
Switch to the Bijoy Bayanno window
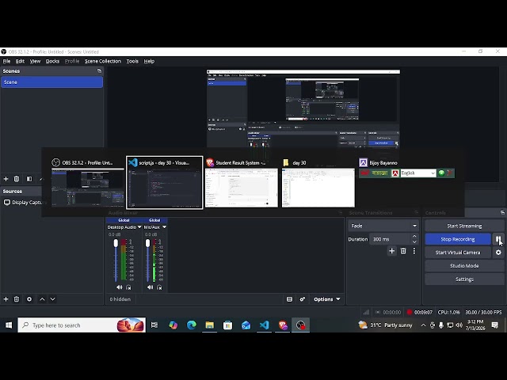[406, 168]
